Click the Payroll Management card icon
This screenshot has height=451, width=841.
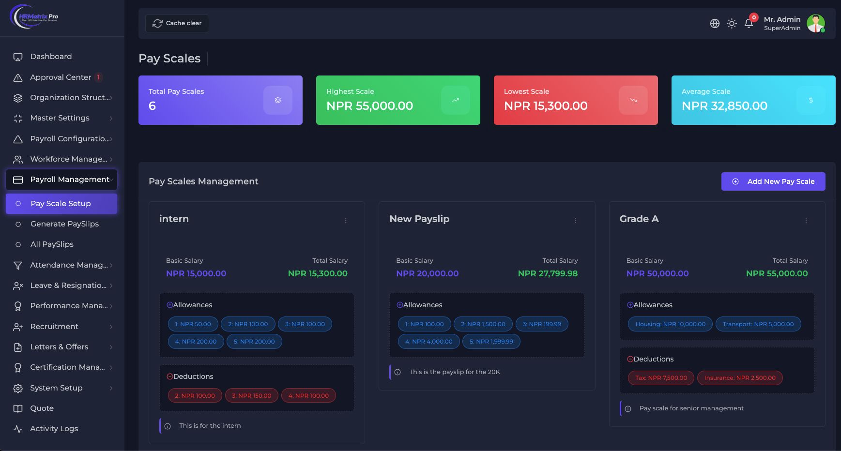[x=18, y=180]
